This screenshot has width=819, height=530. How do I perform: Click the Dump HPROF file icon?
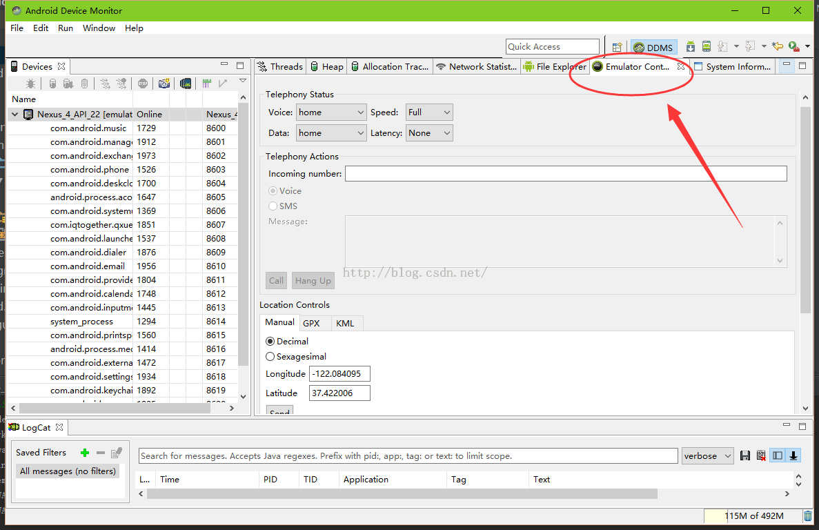[x=68, y=84]
